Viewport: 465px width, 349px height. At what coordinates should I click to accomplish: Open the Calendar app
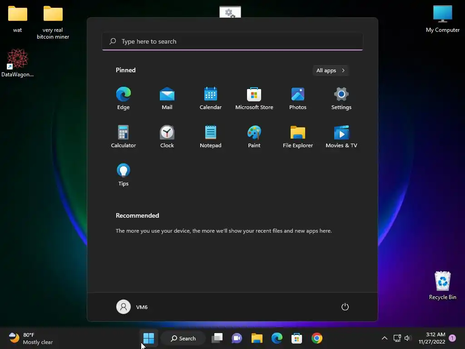pos(211,99)
